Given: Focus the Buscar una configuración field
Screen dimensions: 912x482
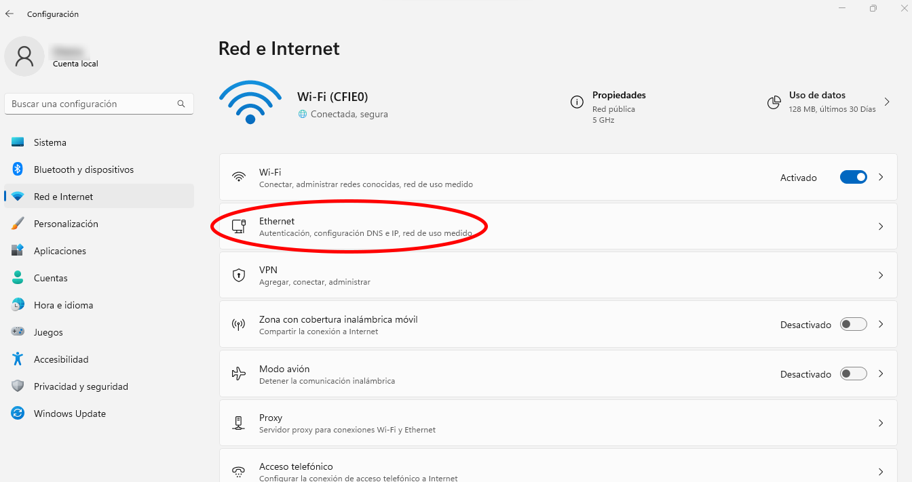Looking at the screenshot, I should [x=92, y=104].
